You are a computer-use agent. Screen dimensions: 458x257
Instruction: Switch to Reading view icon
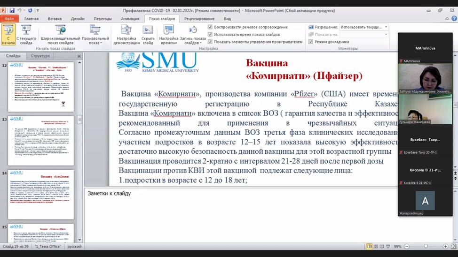382,247
